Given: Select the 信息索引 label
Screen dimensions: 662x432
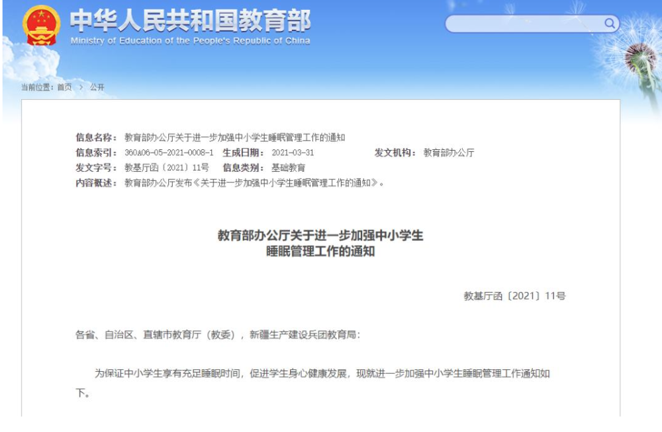Looking at the screenshot, I should (96, 153).
